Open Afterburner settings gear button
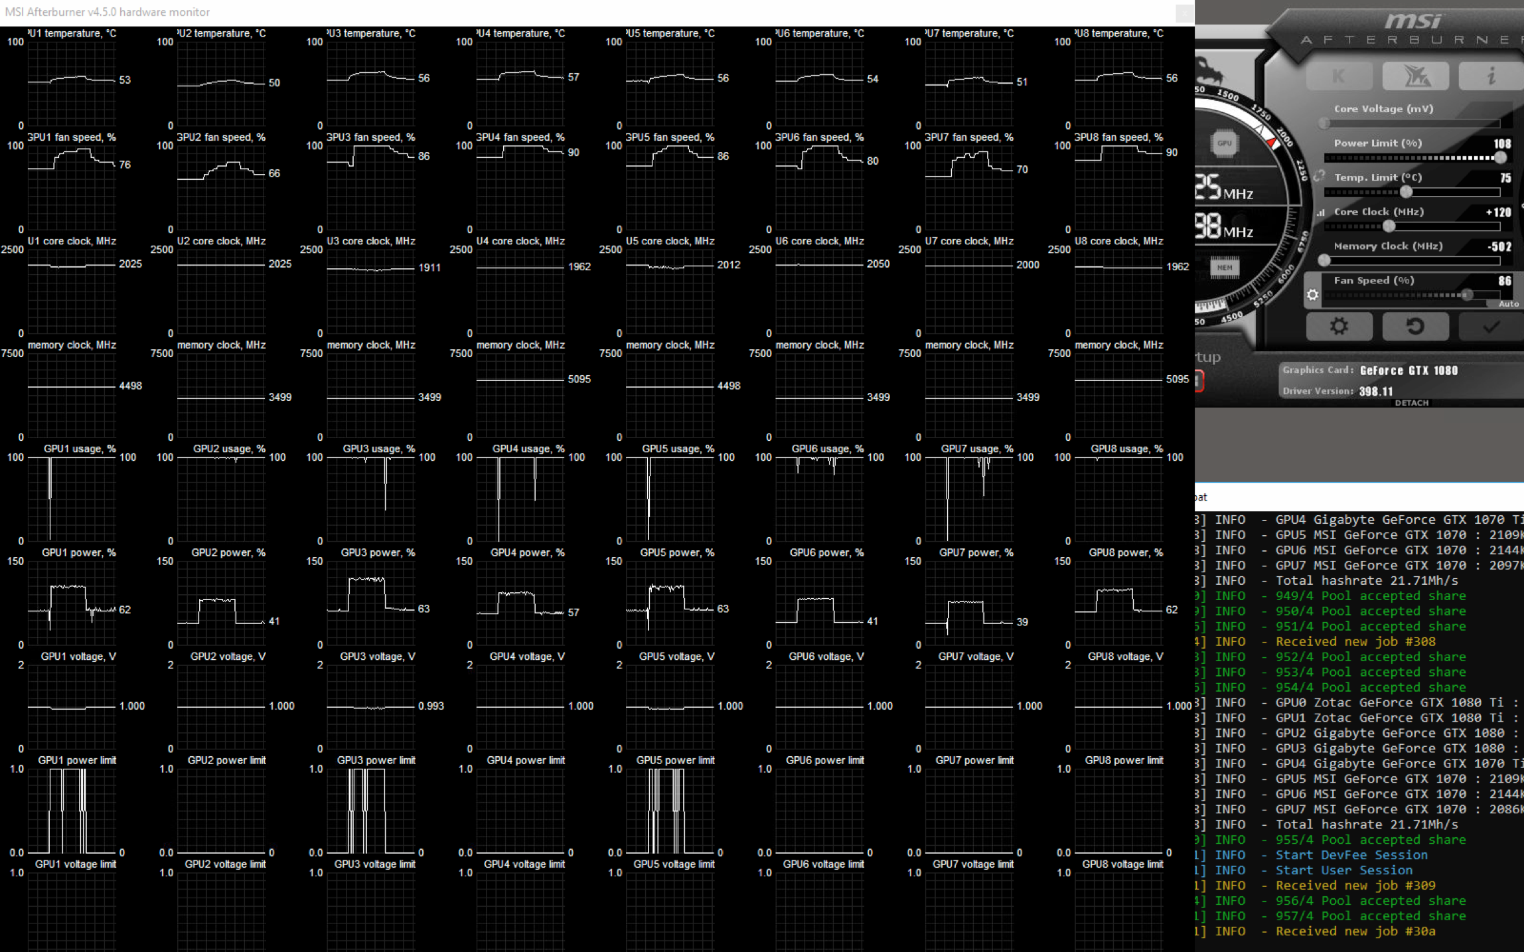Image resolution: width=1524 pixels, height=952 pixels. (x=1339, y=326)
